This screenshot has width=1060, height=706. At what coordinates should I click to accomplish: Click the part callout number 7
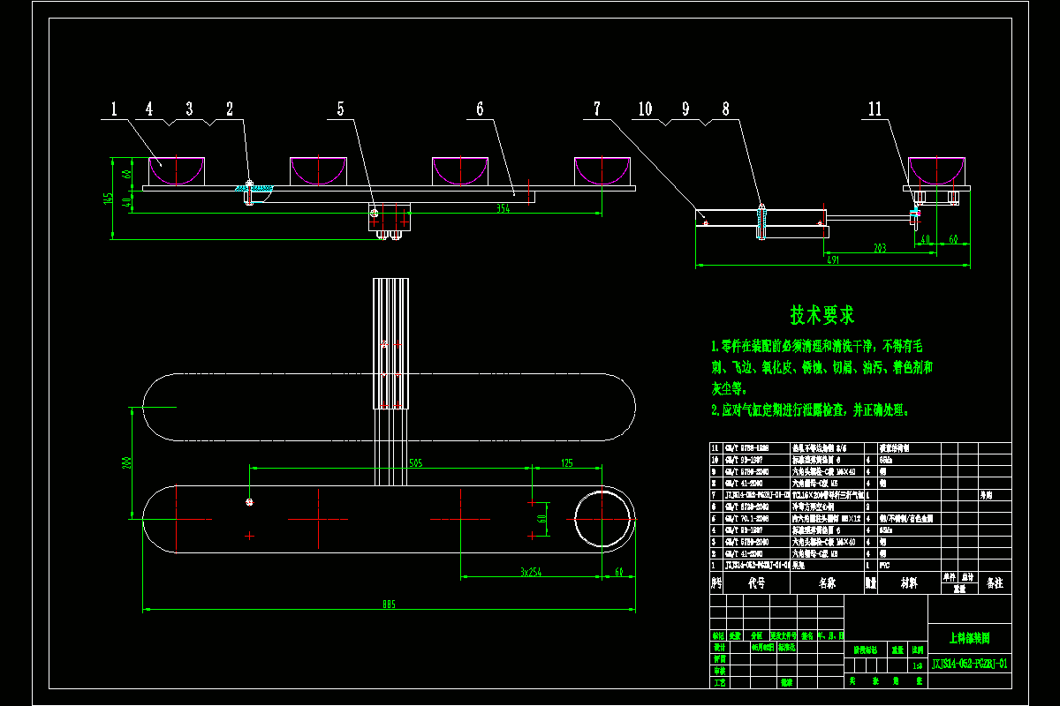point(597,109)
